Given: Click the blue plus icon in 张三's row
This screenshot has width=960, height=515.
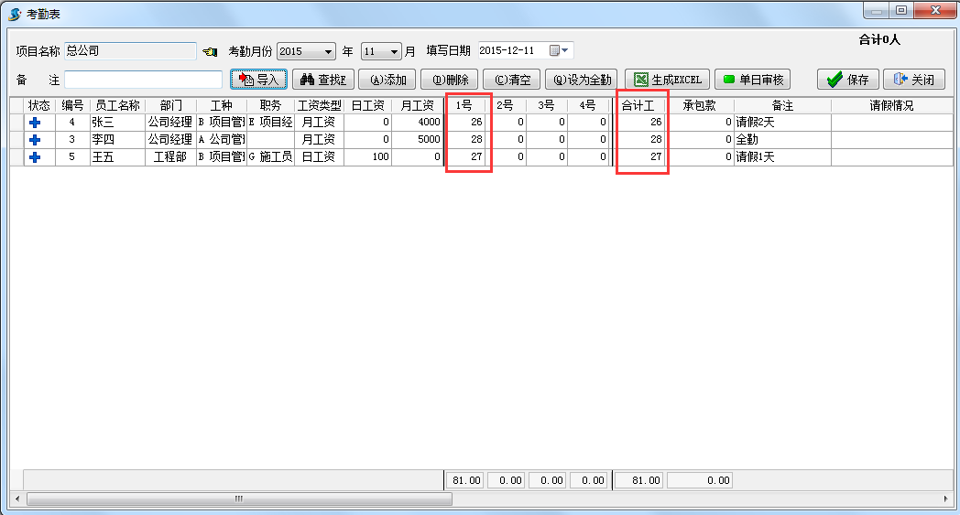Looking at the screenshot, I should (35, 122).
